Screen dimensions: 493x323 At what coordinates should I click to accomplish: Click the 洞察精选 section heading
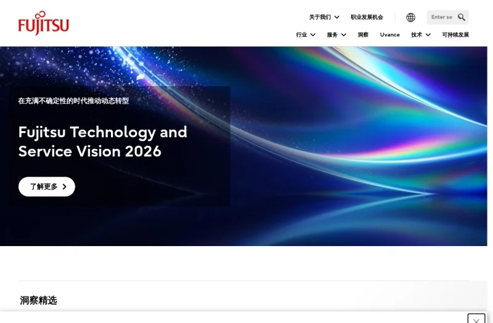click(38, 300)
